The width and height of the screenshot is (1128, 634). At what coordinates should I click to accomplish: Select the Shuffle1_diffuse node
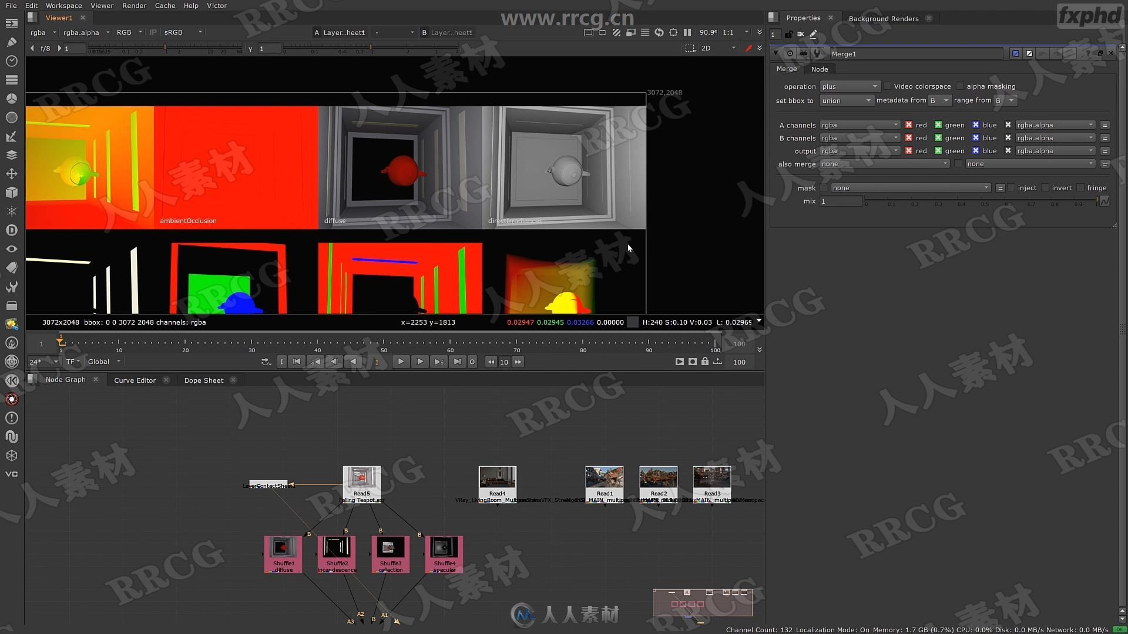(283, 553)
